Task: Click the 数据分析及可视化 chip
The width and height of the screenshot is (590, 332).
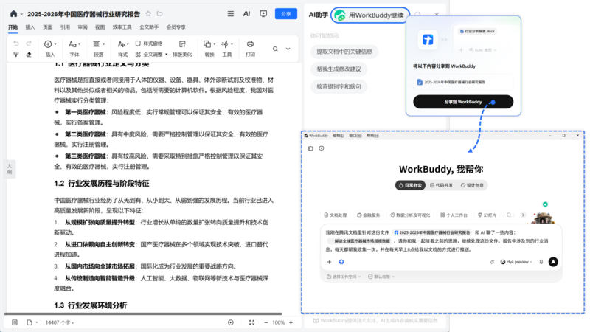Action: pos(410,215)
